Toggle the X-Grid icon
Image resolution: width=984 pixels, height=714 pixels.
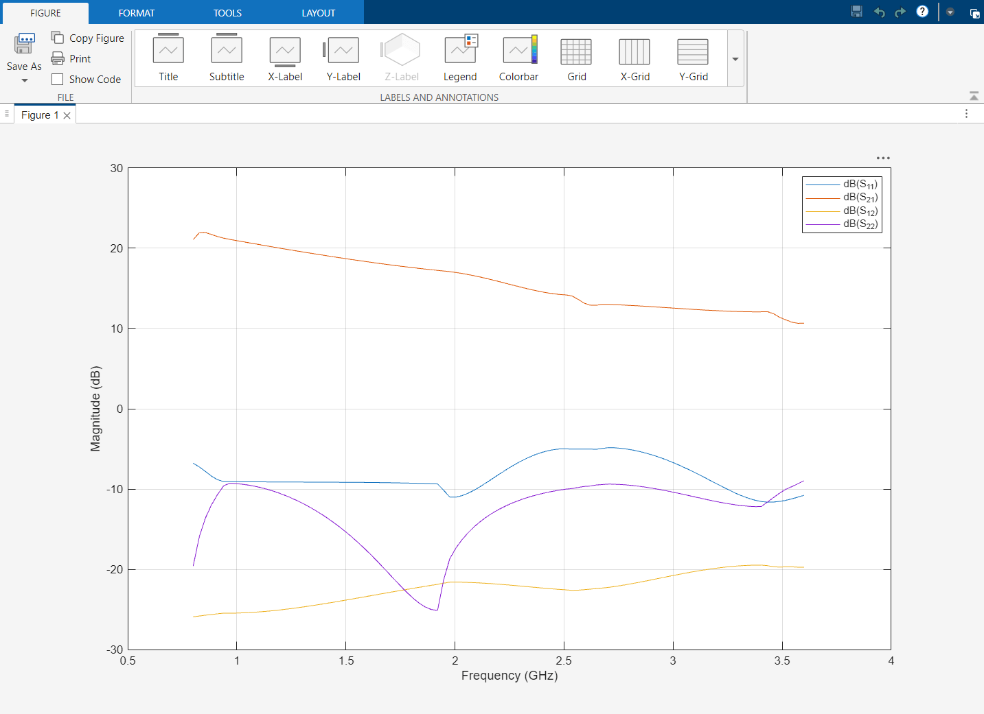[x=634, y=58]
